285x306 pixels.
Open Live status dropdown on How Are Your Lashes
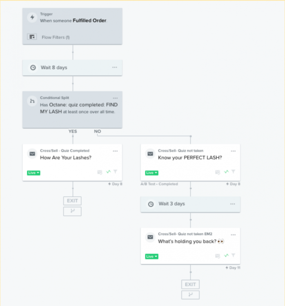click(x=33, y=173)
